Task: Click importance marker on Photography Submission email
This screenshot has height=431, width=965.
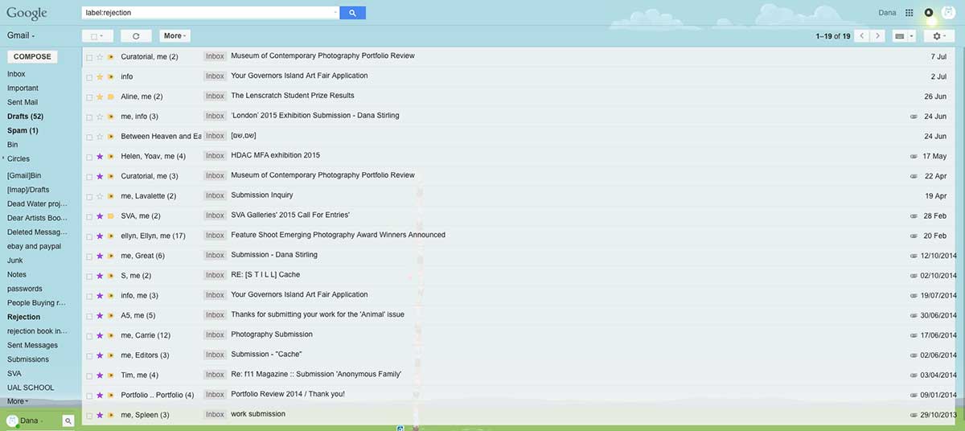Action: 111,335
